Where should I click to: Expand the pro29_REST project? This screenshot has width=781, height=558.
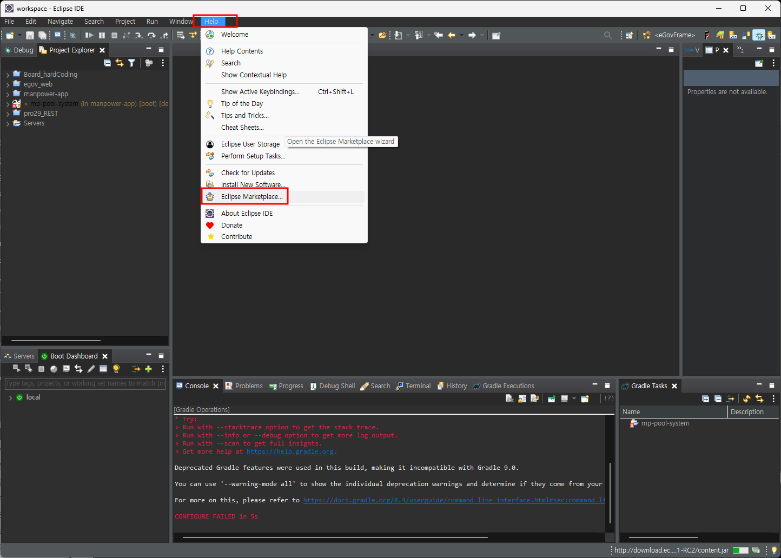click(8, 114)
